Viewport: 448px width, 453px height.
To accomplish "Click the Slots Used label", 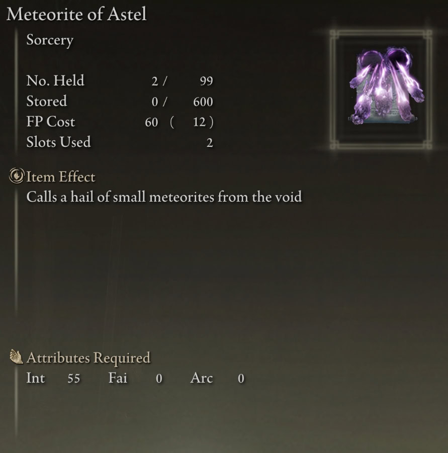I will [x=59, y=142].
